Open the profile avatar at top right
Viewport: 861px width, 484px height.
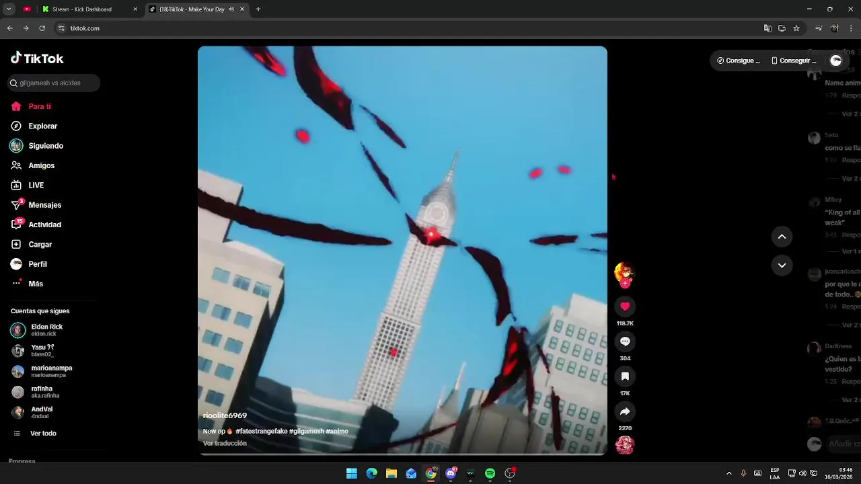point(836,61)
